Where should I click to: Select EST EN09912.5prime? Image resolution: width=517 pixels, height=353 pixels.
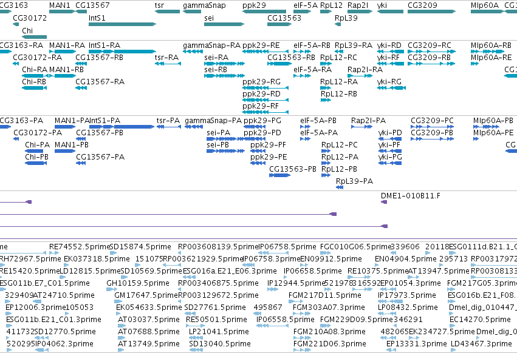pyautogui.click(x=331, y=259)
